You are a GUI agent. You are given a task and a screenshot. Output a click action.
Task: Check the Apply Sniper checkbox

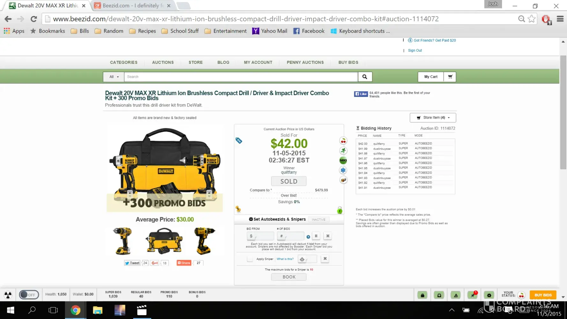point(250,259)
